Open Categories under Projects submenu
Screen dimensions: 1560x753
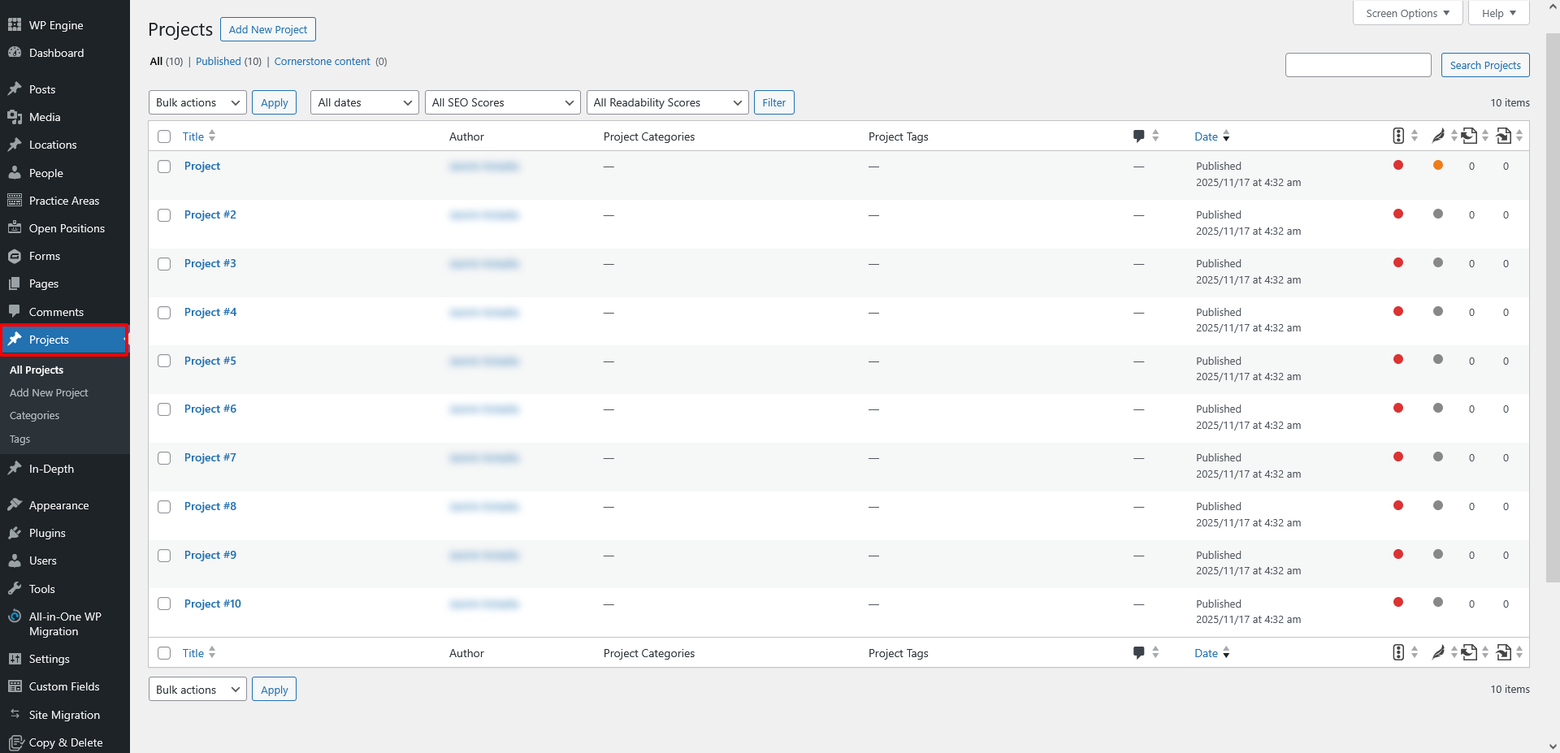tap(34, 416)
